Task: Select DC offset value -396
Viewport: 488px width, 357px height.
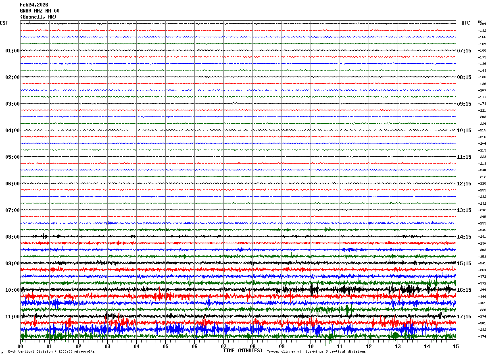Action: [482, 297]
